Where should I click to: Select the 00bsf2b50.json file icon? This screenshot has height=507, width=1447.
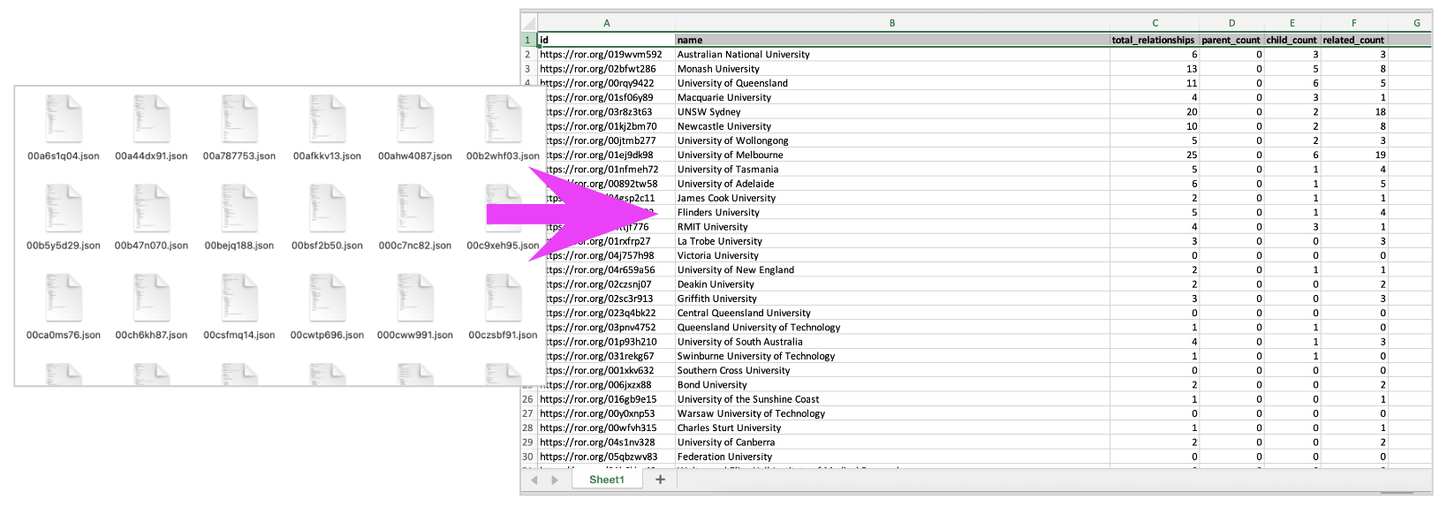327,208
